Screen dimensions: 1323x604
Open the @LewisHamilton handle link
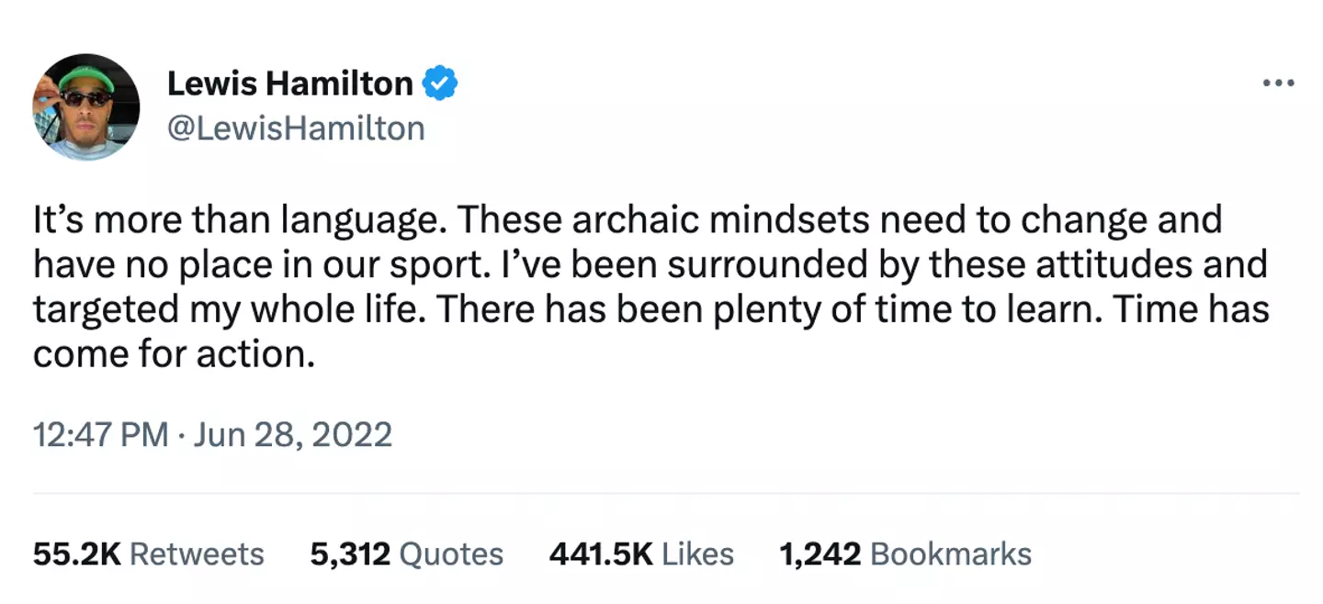click(296, 129)
